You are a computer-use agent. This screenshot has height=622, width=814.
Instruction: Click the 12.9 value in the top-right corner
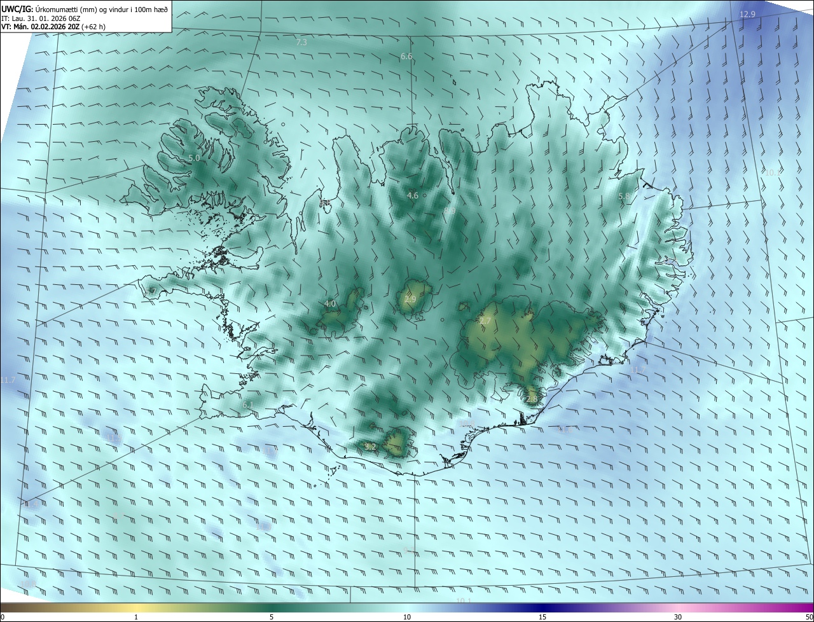747,14
